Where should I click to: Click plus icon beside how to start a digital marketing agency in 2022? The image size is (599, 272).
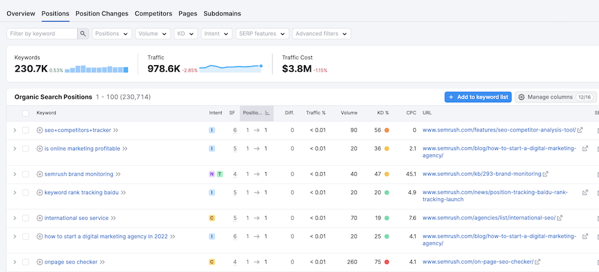pos(40,237)
